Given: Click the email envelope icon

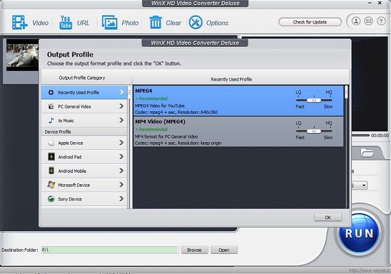Looking at the screenshot, I should [368, 21].
